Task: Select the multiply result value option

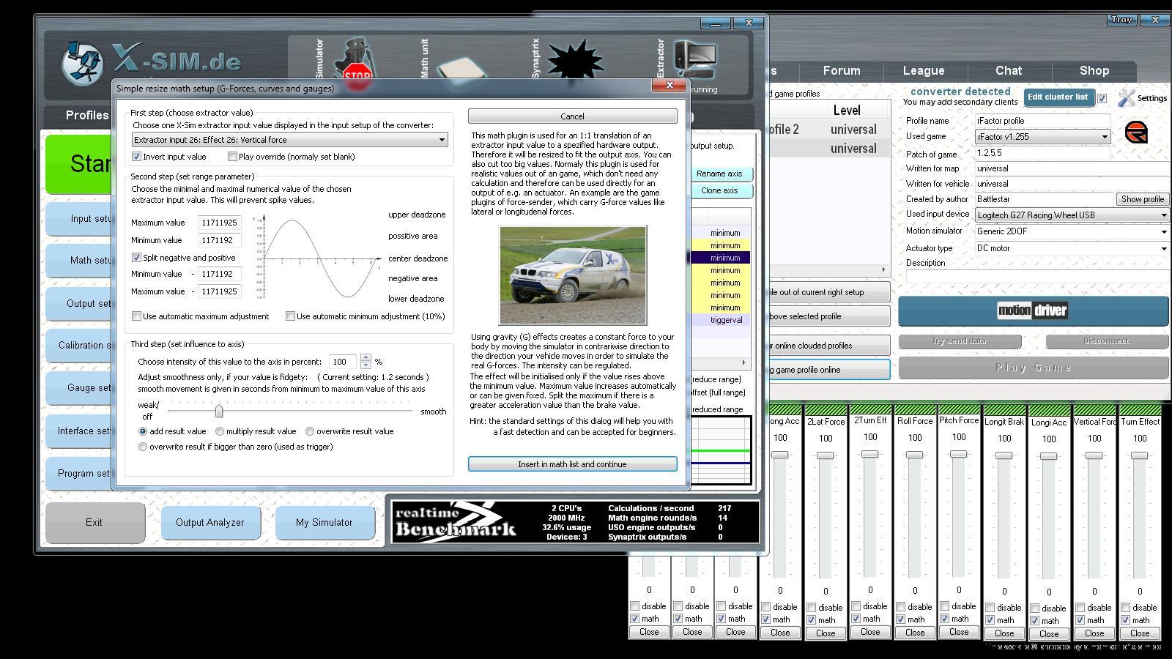Action: point(220,432)
